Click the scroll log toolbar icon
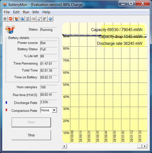This screenshot has height=153, width=152. pyautogui.click(x=39, y=19)
